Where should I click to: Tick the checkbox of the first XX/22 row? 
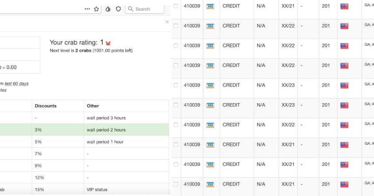(176, 26)
